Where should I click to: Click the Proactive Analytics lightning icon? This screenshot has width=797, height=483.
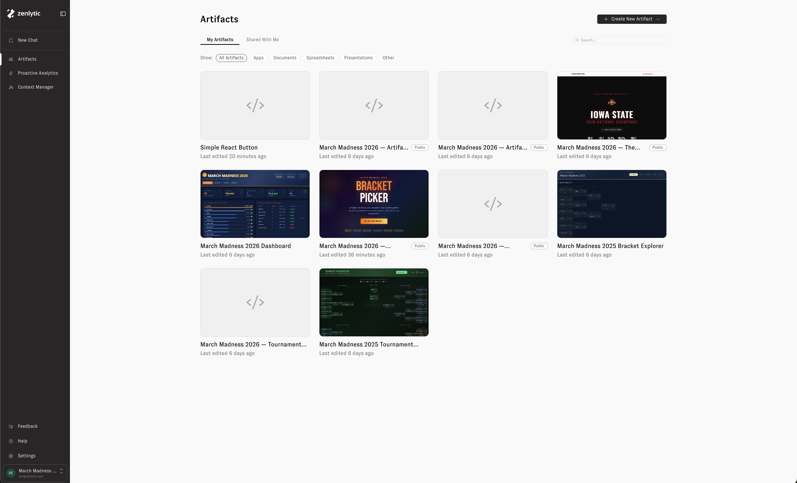[11, 73]
